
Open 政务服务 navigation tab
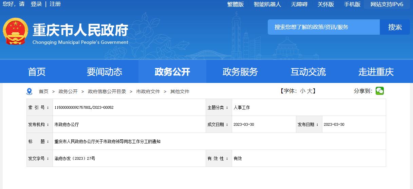pos(240,72)
